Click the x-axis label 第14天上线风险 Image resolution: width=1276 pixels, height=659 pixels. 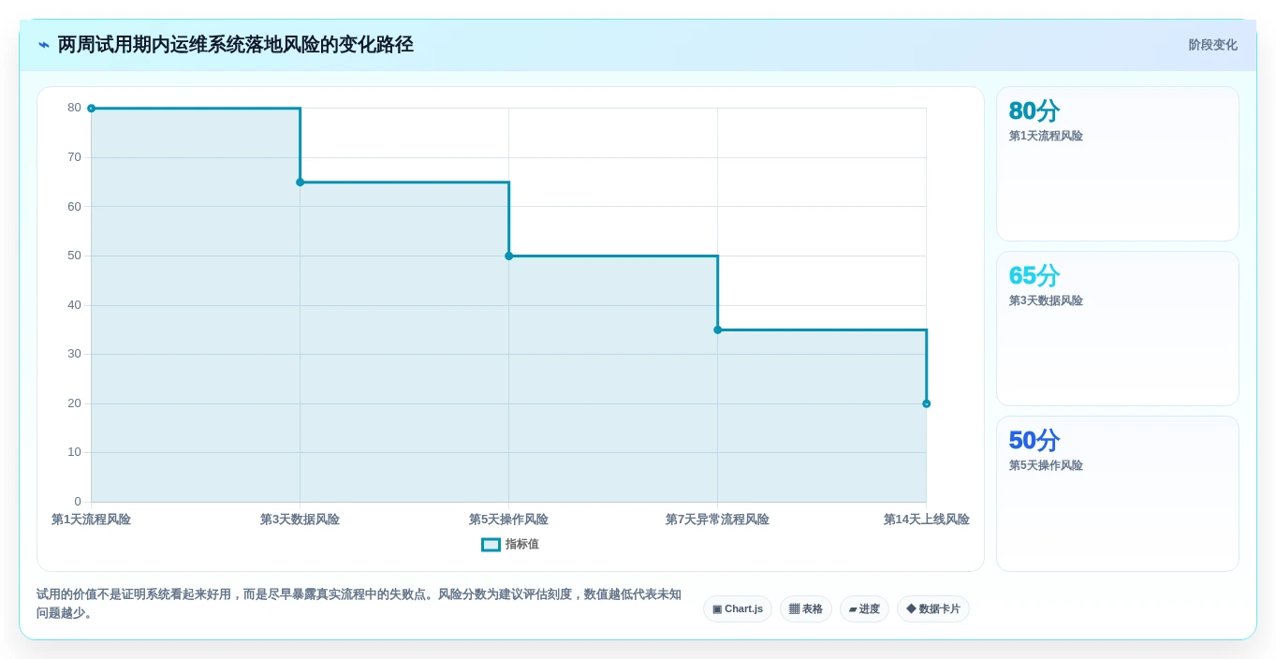927,520
